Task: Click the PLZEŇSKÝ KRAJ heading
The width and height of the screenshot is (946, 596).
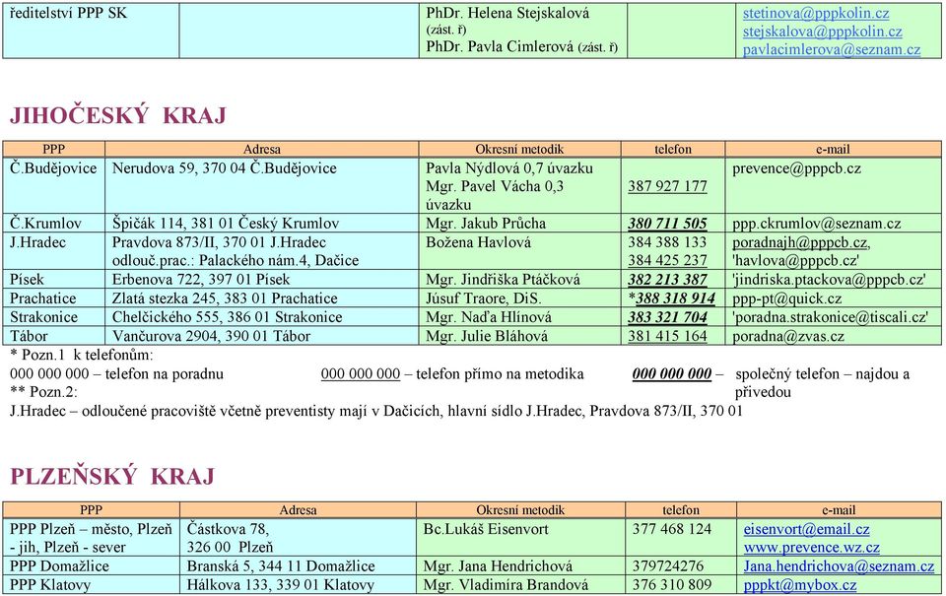Action: [x=112, y=476]
